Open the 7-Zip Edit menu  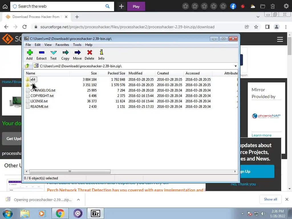[x=38, y=45]
